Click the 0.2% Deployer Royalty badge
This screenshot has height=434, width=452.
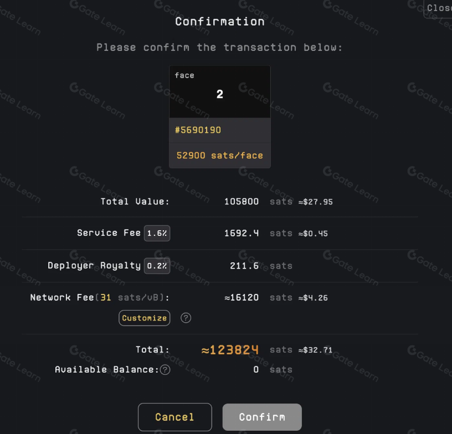(x=157, y=266)
